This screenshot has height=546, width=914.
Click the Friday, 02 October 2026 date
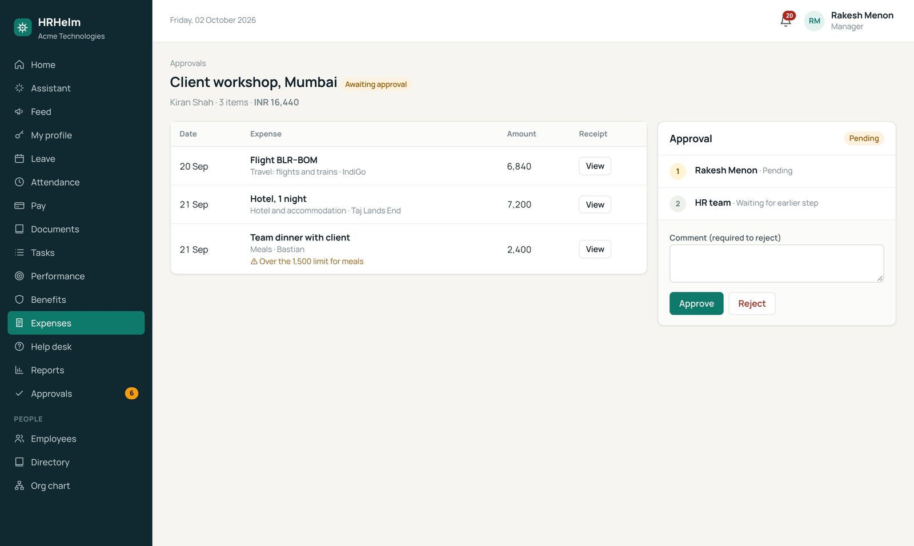pyautogui.click(x=213, y=20)
